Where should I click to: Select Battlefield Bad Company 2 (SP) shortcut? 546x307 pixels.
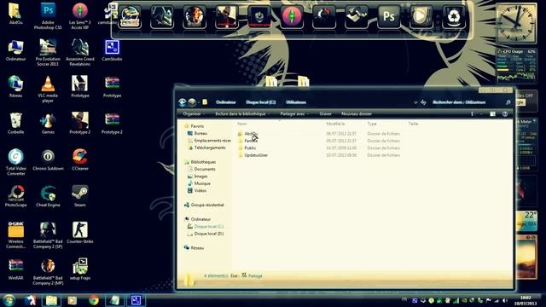tap(48, 235)
